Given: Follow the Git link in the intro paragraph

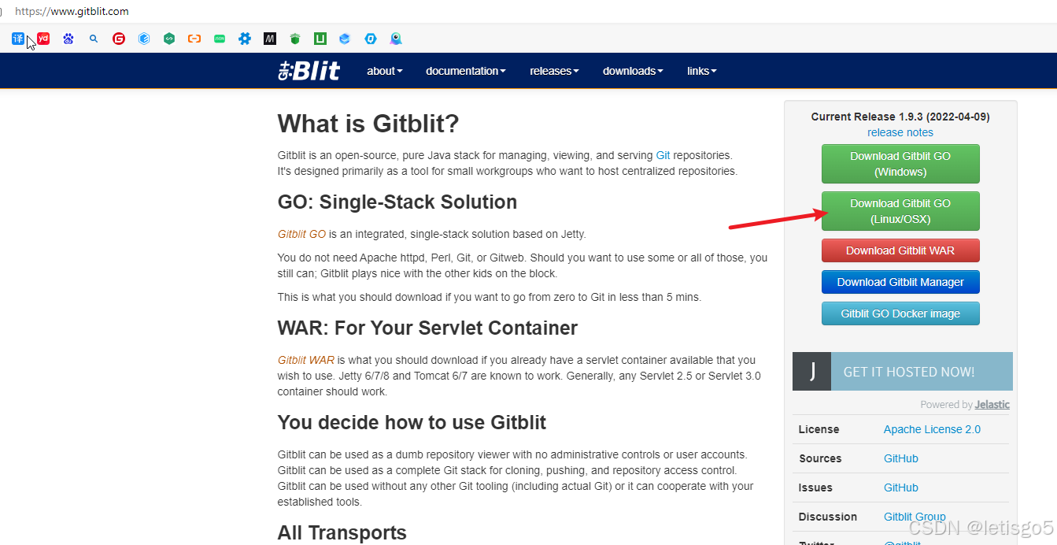Looking at the screenshot, I should pos(663,155).
